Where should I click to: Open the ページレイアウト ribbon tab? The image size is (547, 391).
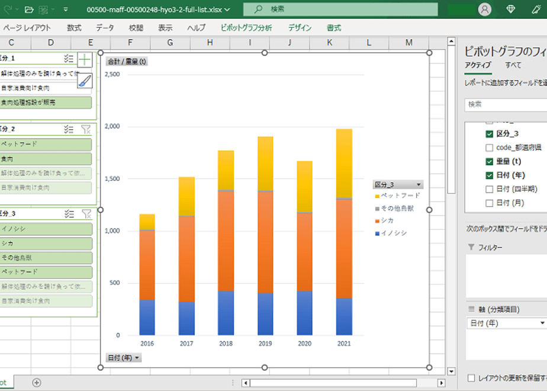point(27,28)
